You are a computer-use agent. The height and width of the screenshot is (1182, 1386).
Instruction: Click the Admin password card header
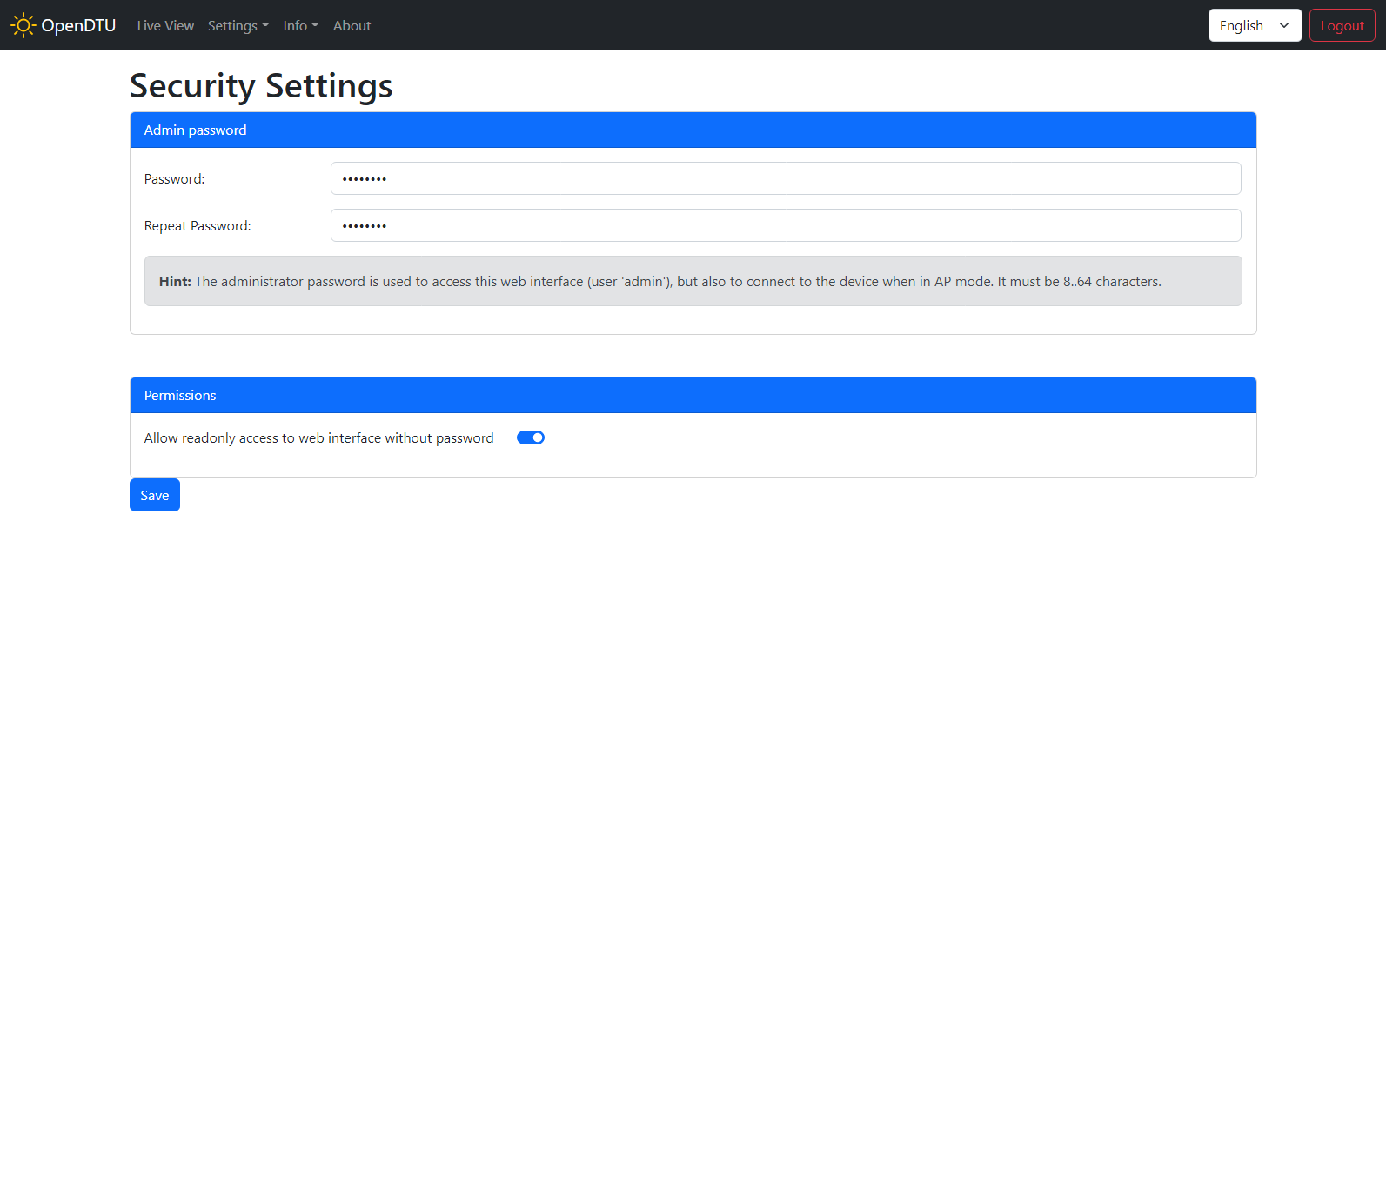coord(693,130)
